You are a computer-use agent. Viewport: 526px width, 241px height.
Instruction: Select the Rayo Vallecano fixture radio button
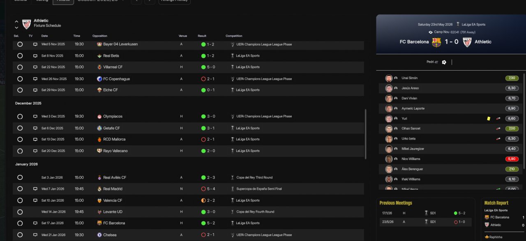pyautogui.click(x=20, y=151)
